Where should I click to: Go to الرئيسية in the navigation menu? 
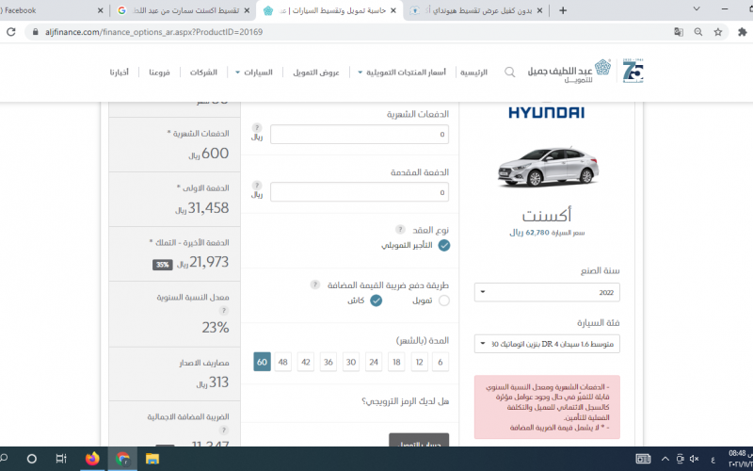coord(473,73)
